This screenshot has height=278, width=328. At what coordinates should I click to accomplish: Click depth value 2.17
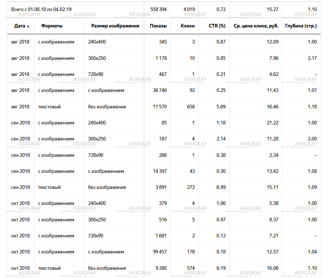pos(312,58)
